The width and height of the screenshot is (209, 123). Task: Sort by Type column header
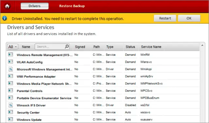(110, 47)
